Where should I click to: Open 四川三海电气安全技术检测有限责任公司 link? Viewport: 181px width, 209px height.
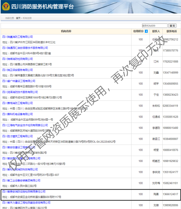click(x=25, y=125)
